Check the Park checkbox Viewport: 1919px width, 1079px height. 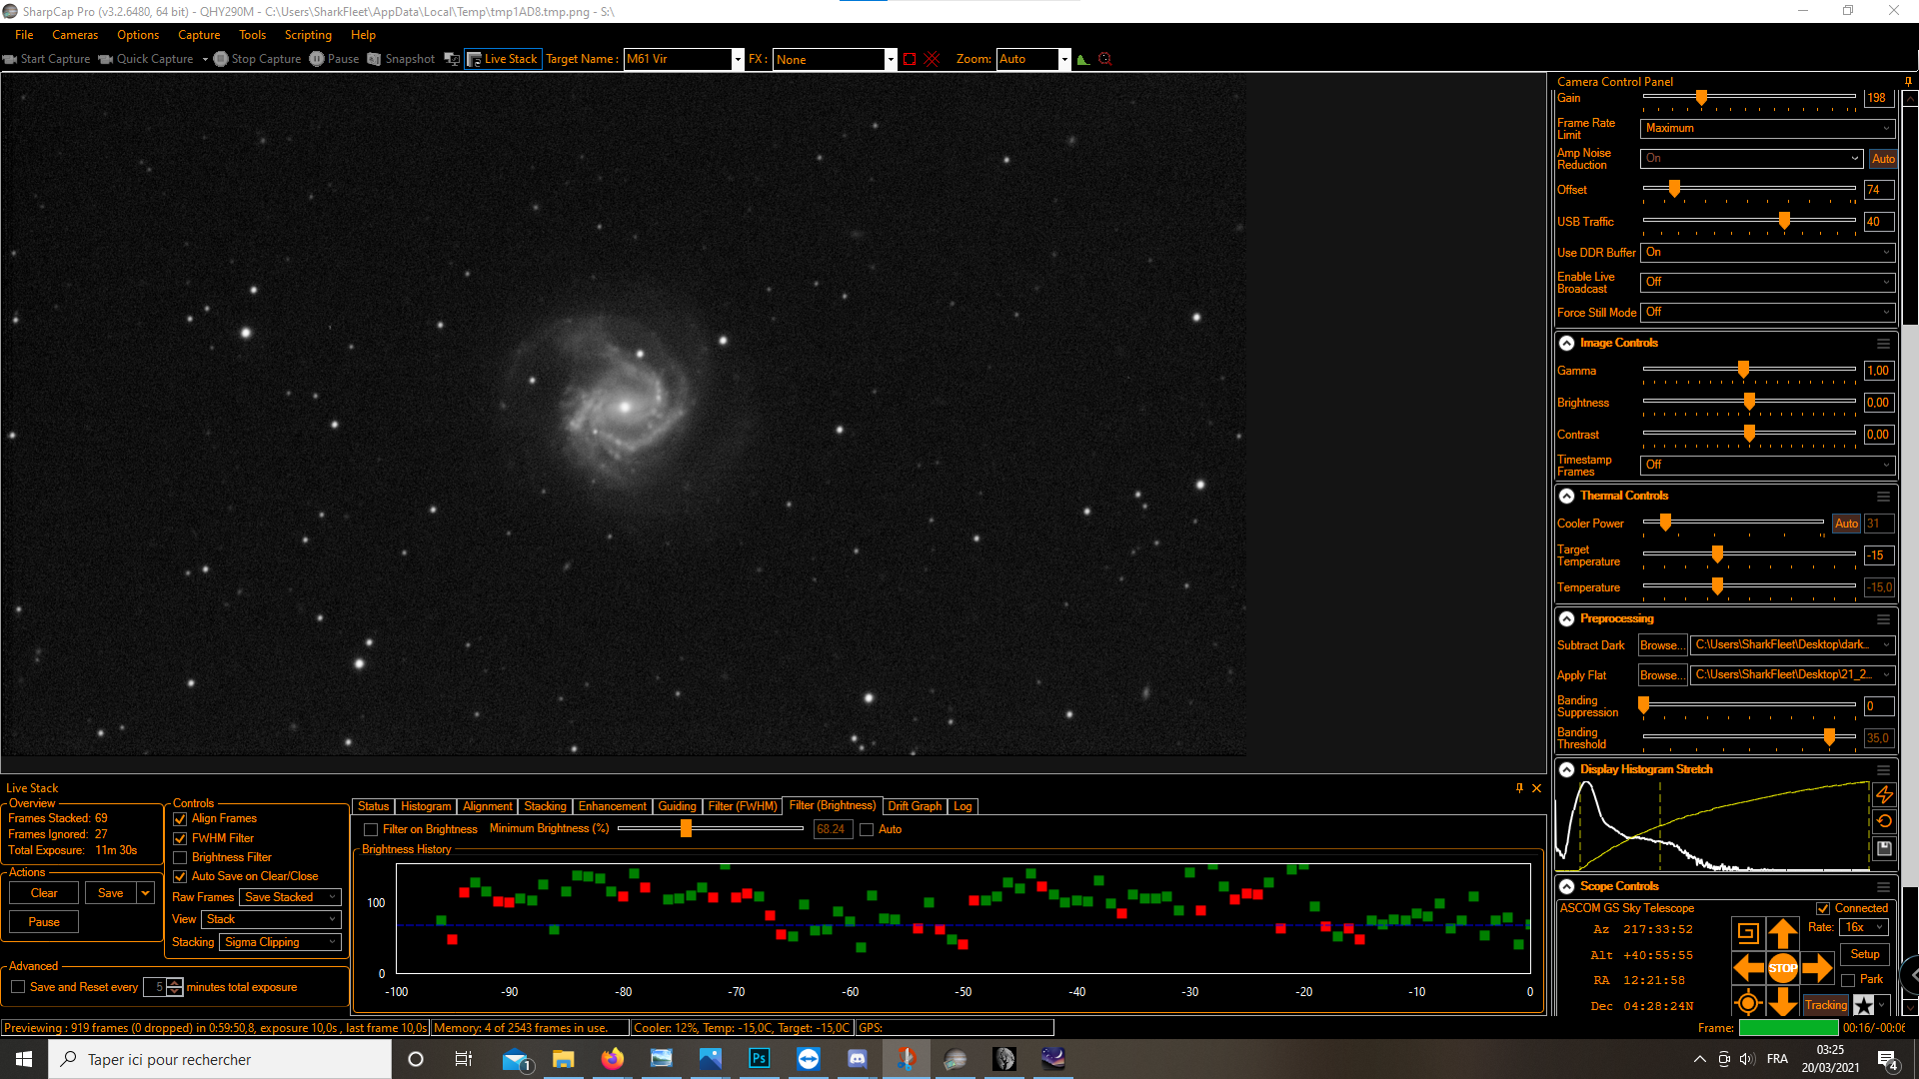pyautogui.click(x=1848, y=980)
